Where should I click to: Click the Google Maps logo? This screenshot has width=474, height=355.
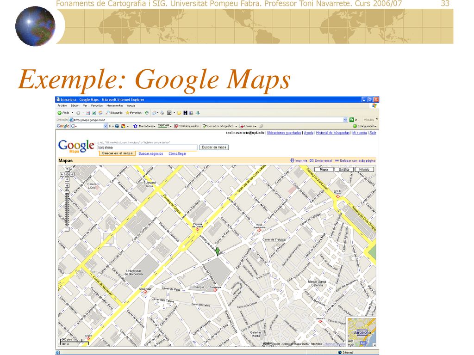coord(76,147)
